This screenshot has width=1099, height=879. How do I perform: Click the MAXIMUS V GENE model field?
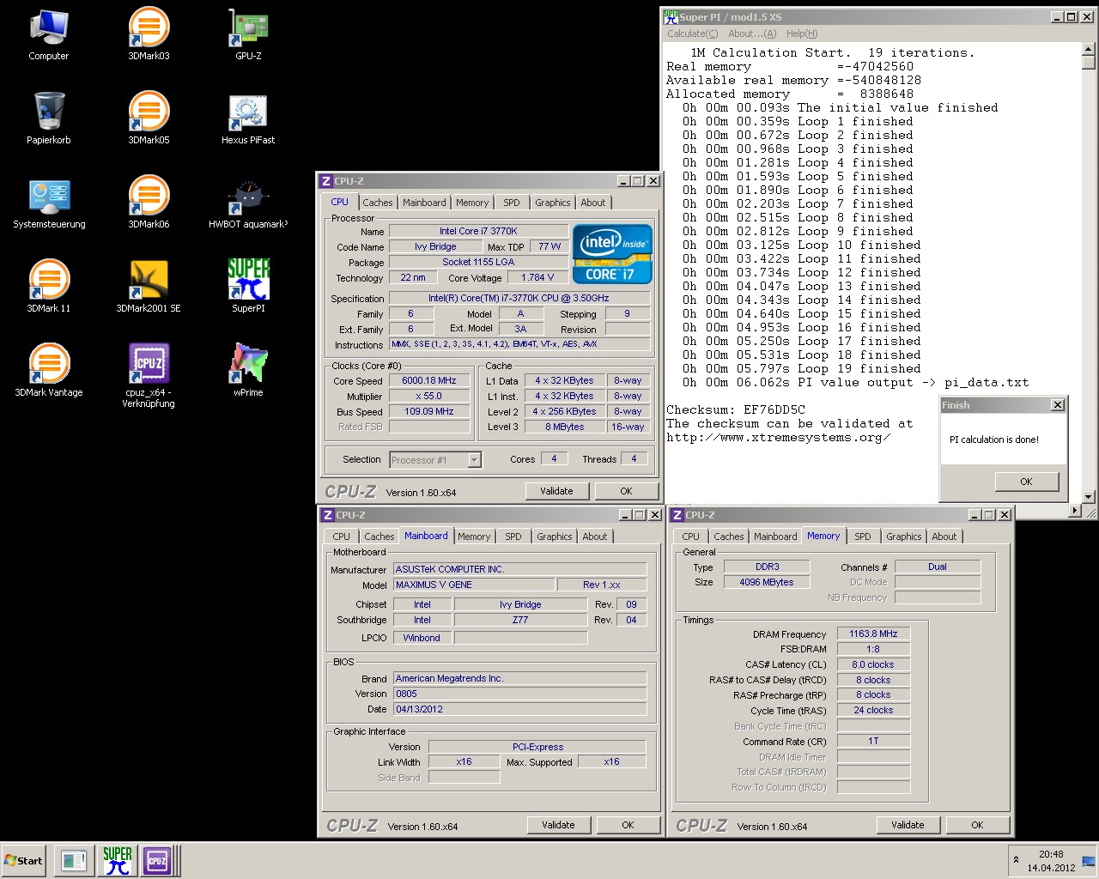click(x=473, y=585)
